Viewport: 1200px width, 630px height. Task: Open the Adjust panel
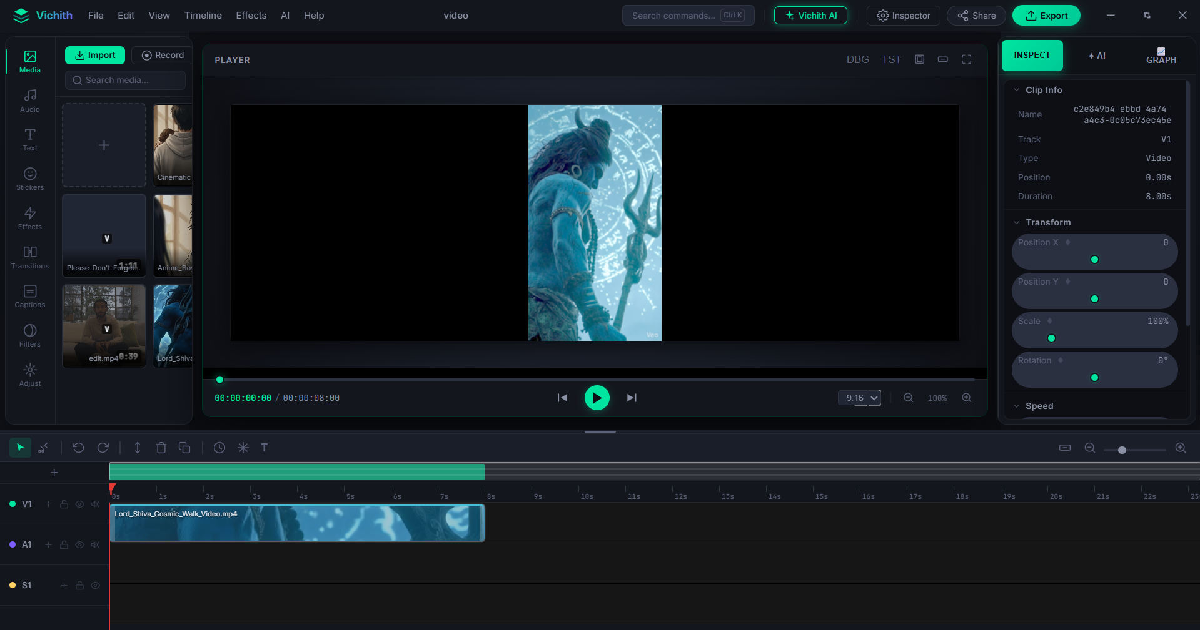point(29,375)
